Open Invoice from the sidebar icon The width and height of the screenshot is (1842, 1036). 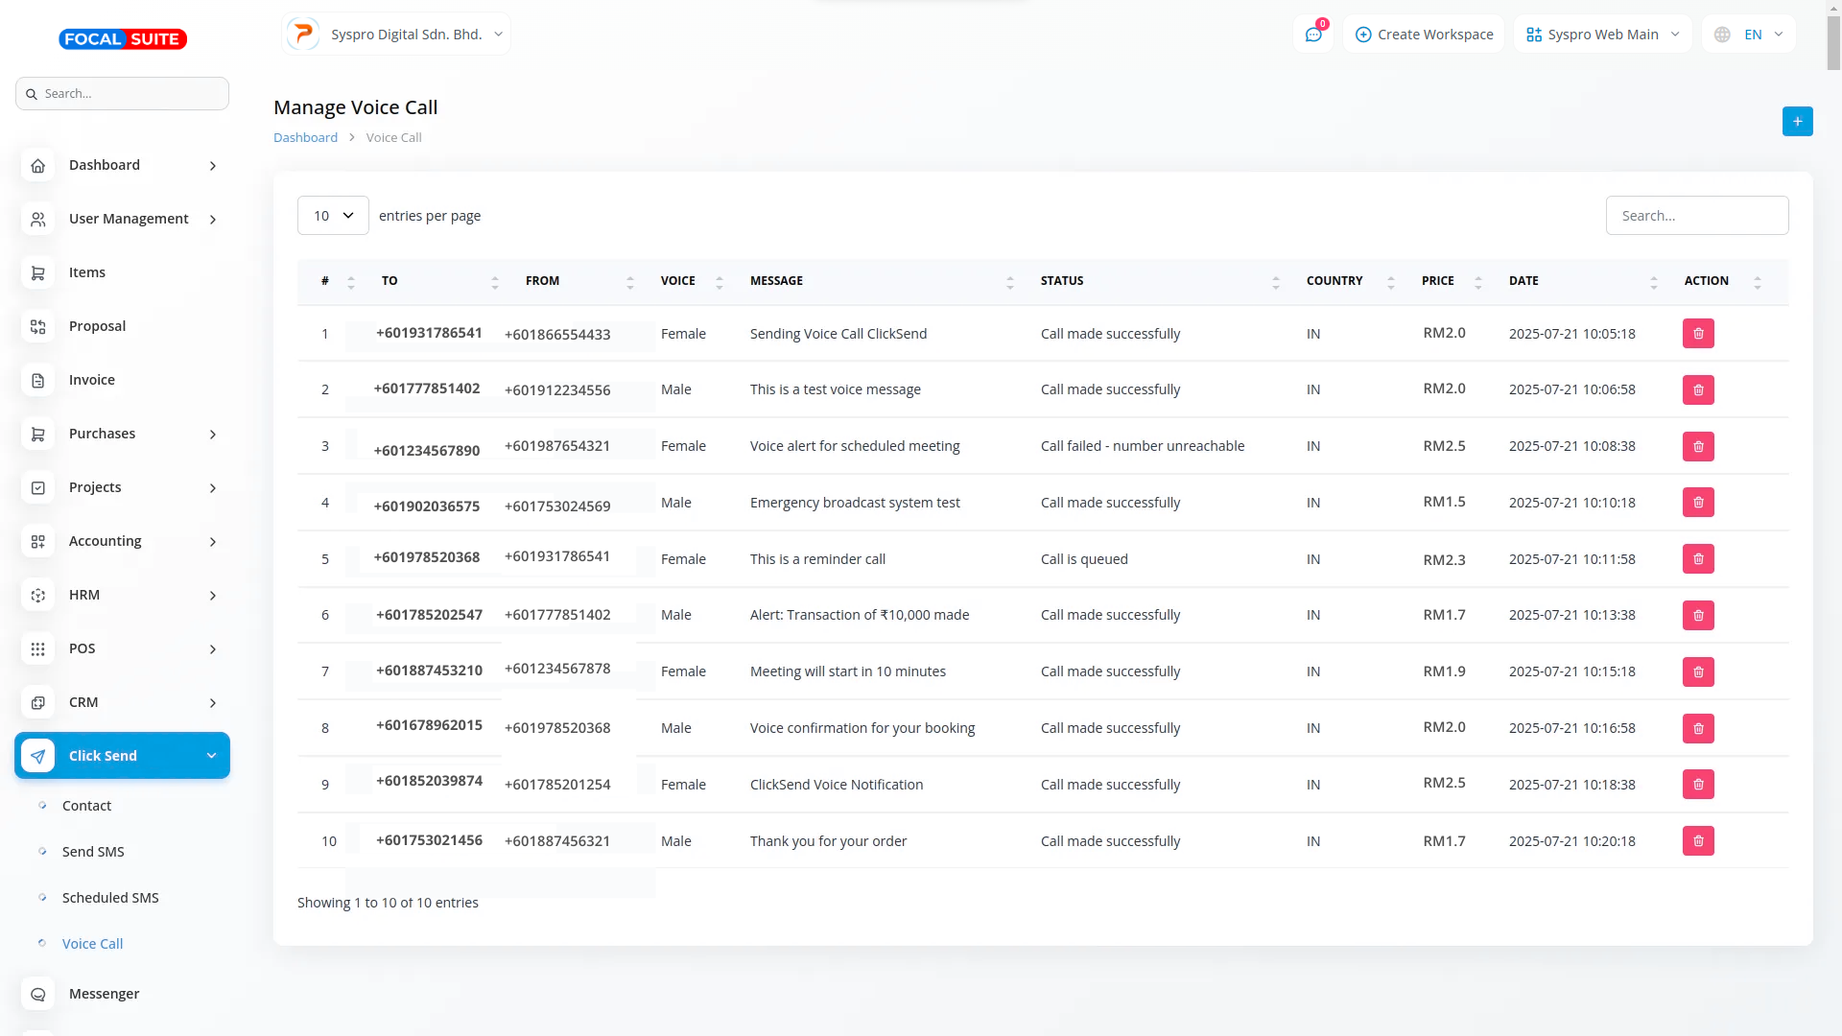pos(38,380)
